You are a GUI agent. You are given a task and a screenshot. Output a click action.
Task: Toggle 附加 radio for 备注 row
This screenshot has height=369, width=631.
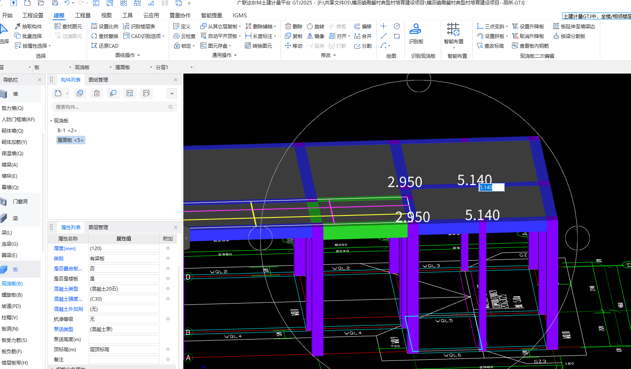pyautogui.click(x=168, y=359)
